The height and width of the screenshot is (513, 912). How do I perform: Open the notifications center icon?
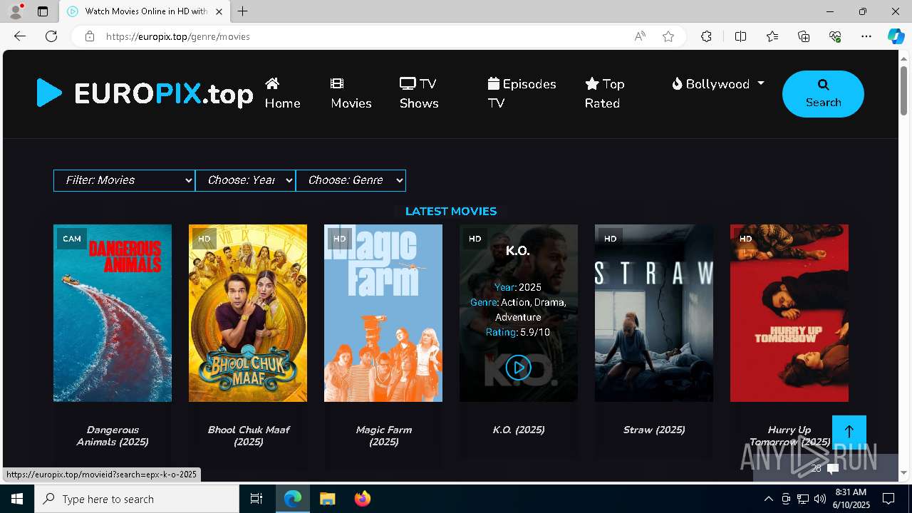point(888,499)
